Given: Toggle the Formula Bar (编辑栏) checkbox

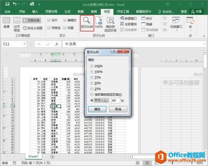Looking at the screenshot, I should click(x=65, y=20).
